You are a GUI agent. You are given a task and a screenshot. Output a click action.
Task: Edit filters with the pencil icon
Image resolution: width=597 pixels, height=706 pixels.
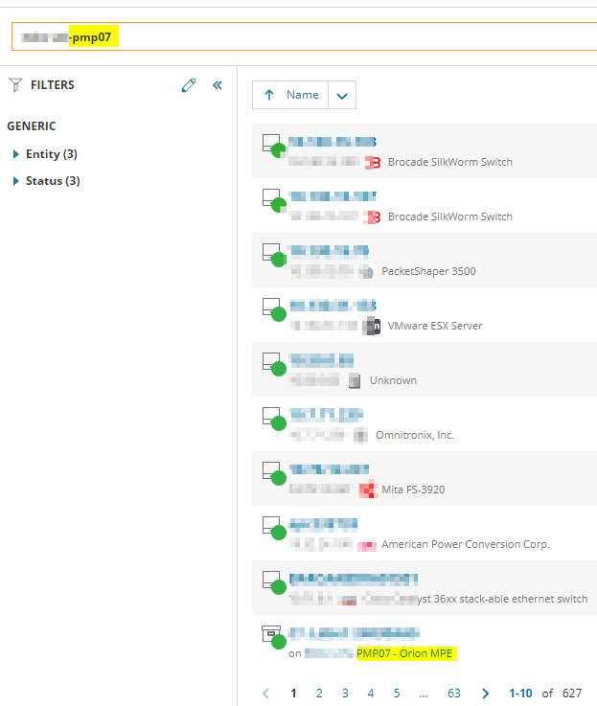[189, 85]
